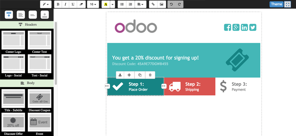
Task: Pick the Center Logo header snippet
Action: coord(13,42)
